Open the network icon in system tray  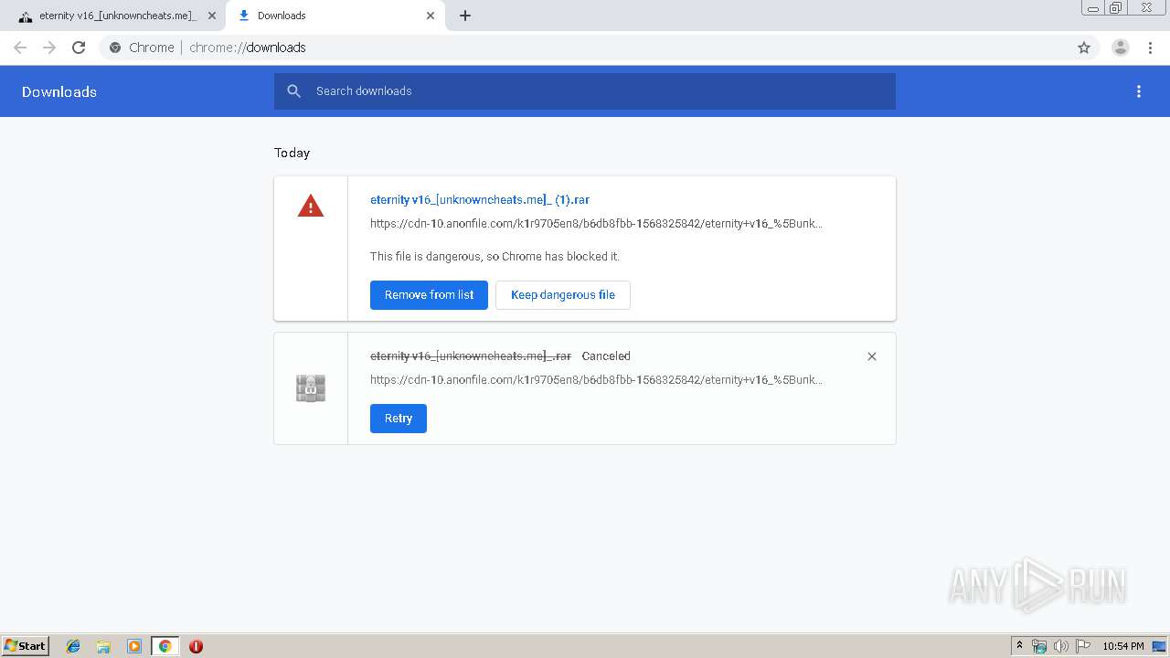pos(1039,646)
